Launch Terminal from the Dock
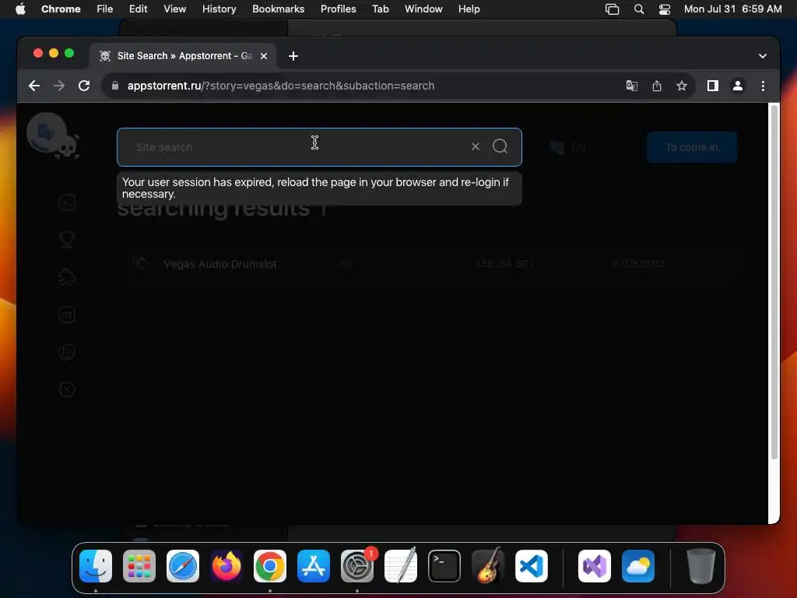Viewport: 797px width, 598px height. click(444, 566)
